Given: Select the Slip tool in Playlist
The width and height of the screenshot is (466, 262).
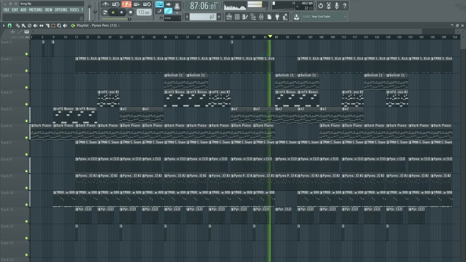Looking at the screenshot, I should click(41, 25).
